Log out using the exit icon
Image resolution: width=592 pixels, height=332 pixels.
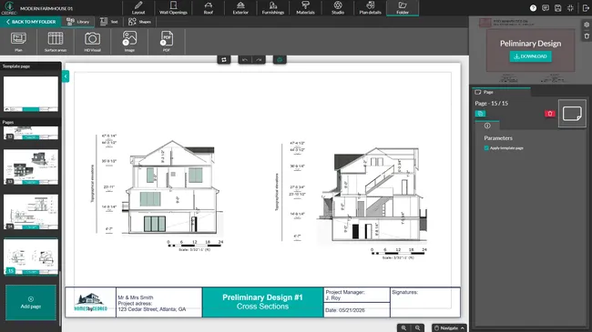tap(586, 8)
